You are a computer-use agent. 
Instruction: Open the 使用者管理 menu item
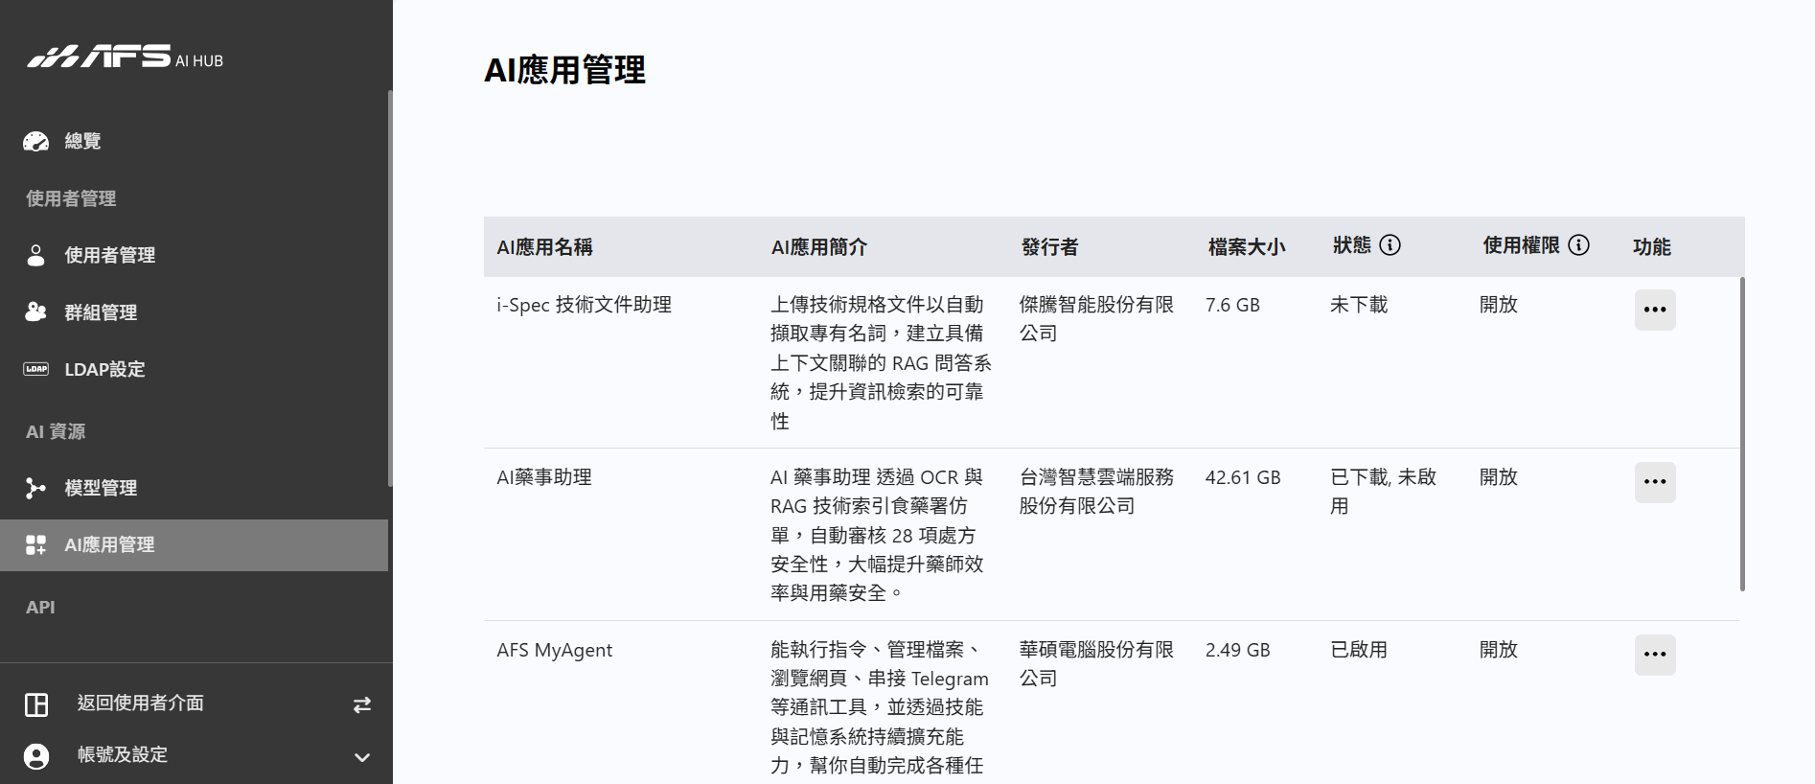click(x=194, y=255)
